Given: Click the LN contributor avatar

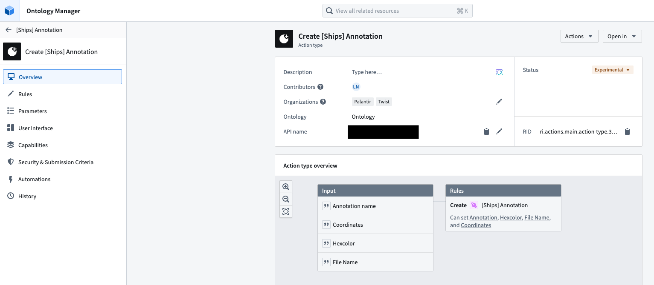Looking at the screenshot, I should 356,87.
